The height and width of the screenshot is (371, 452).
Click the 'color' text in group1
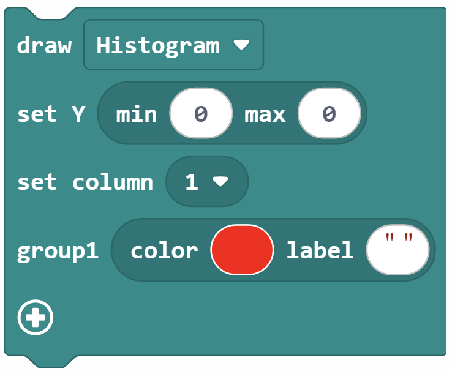(164, 250)
